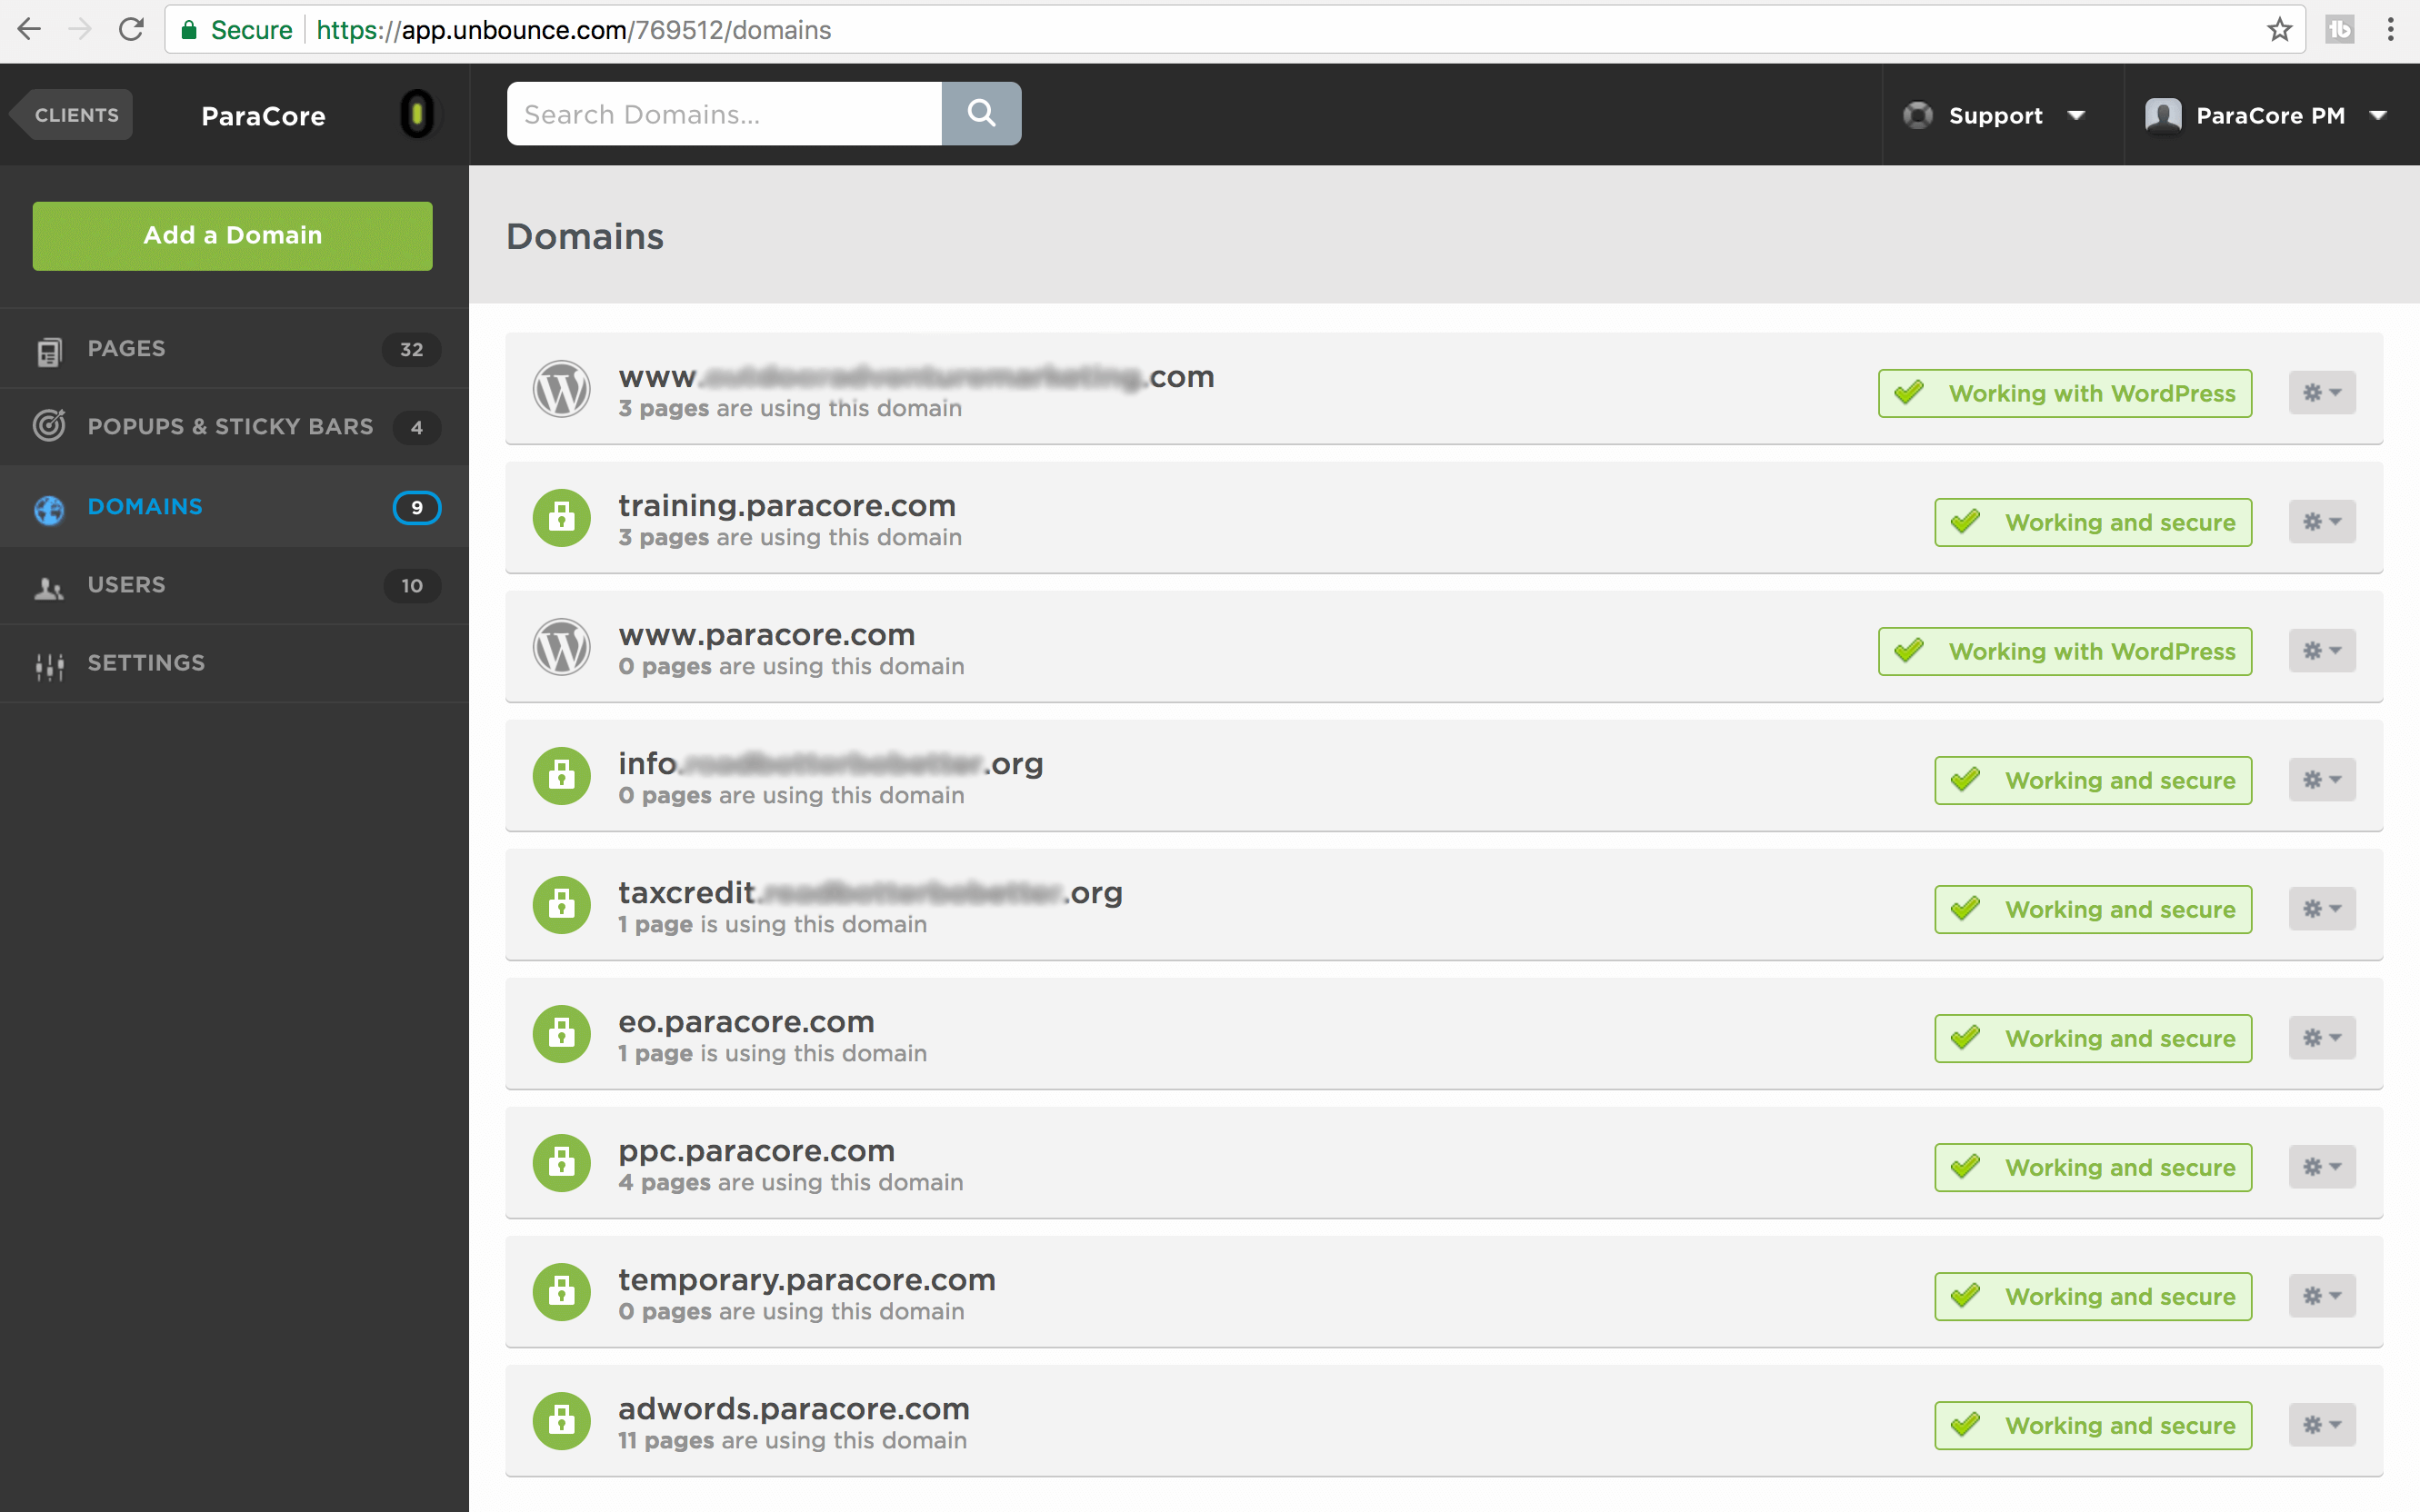The image size is (2420, 1512).
Task: Click the green Secure padlock in address bar
Action: pyautogui.click(x=188, y=30)
